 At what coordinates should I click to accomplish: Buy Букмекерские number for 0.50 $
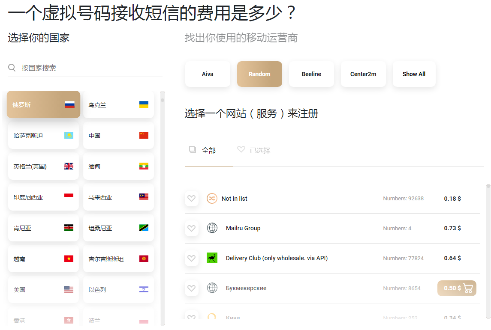457,288
